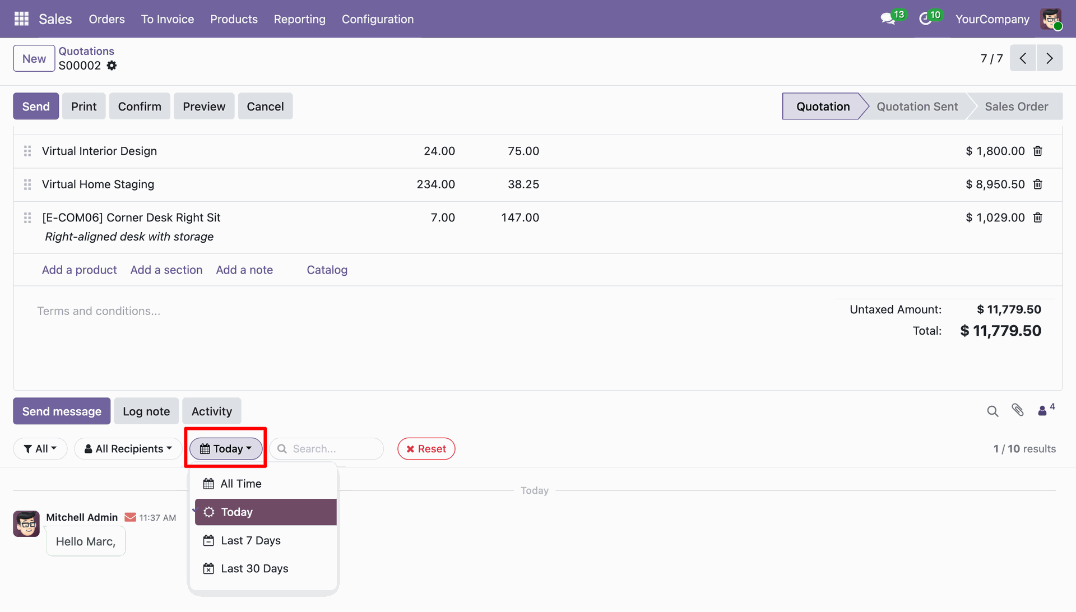Image resolution: width=1076 pixels, height=612 pixels.
Task: Select Last 7 Days option
Action: [x=251, y=540]
